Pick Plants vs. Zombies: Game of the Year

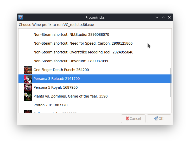click(x=95, y=96)
